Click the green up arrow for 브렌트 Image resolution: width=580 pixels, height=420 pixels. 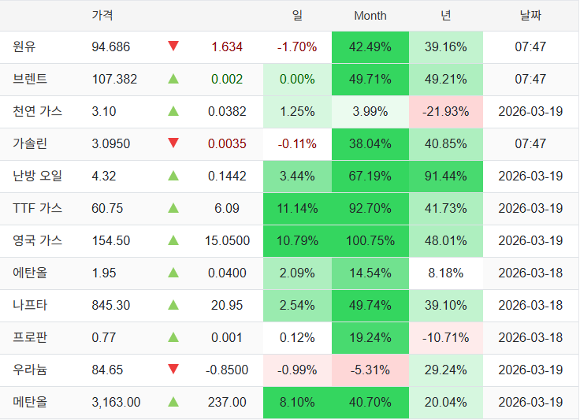(173, 79)
